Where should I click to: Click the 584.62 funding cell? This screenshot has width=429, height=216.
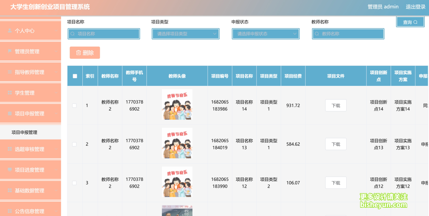click(293, 144)
